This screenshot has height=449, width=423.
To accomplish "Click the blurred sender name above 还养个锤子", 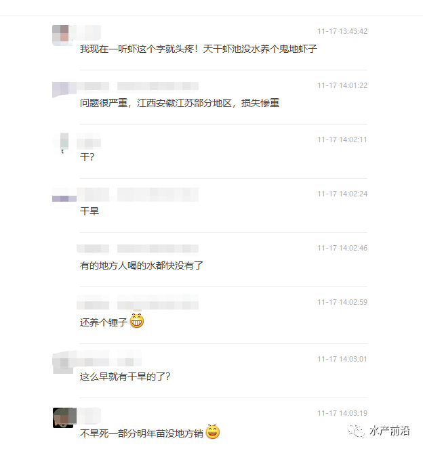I will pyautogui.click(x=138, y=303).
